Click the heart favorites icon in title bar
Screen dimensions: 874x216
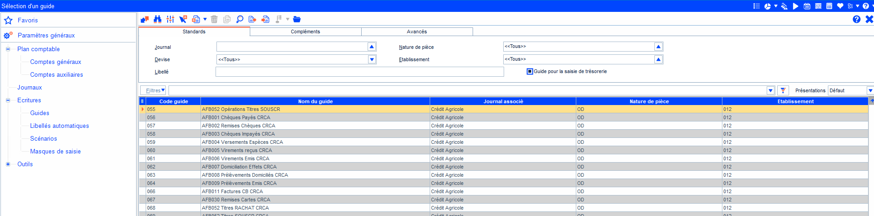coord(840,6)
